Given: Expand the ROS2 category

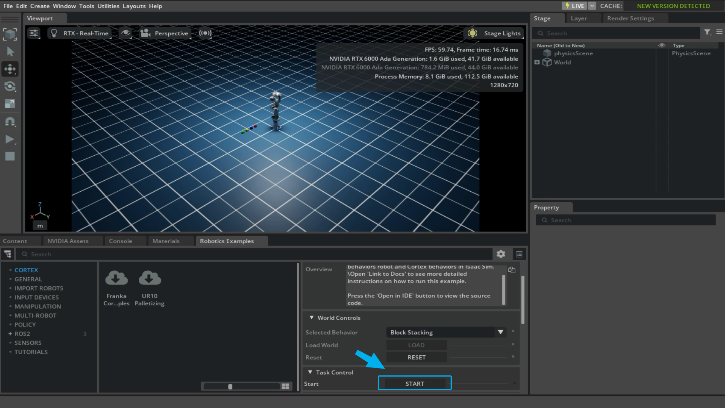Looking at the screenshot, I should click(x=10, y=334).
